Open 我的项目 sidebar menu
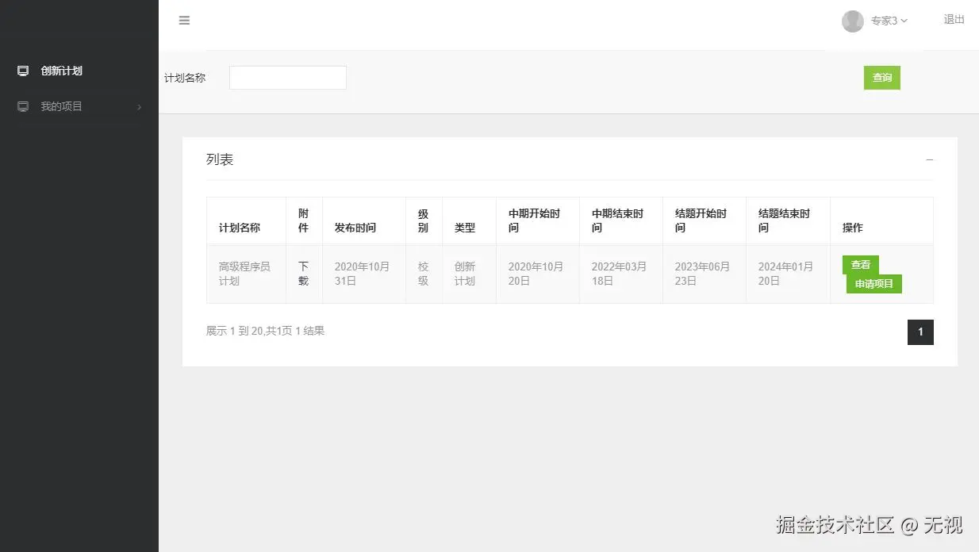The width and height of the screenshot is (979, 552). (x=61, y=106)
